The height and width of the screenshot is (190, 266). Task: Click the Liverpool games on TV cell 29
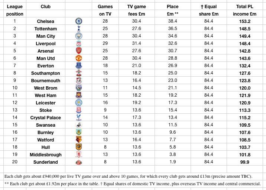105,43
